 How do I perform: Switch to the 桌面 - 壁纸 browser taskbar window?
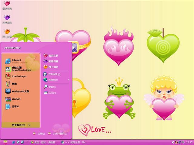44,142
